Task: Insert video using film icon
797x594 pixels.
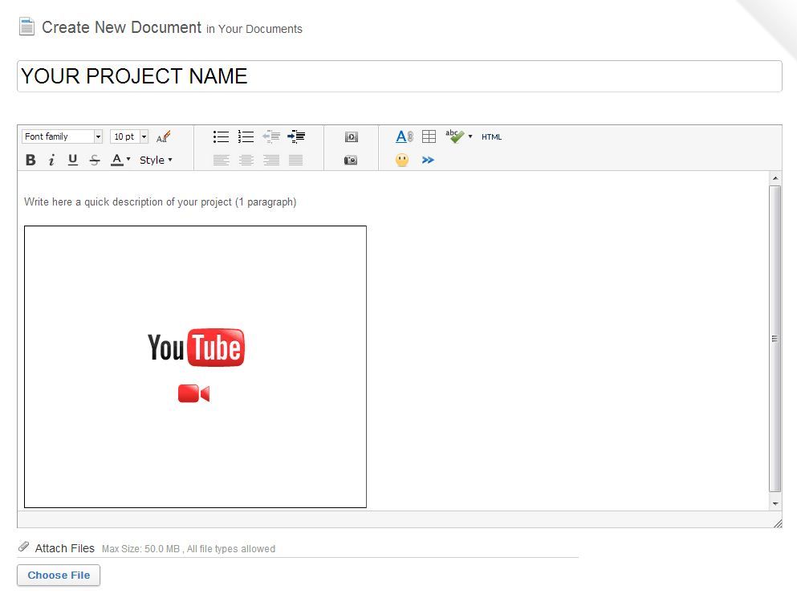Action: (352, 136)
